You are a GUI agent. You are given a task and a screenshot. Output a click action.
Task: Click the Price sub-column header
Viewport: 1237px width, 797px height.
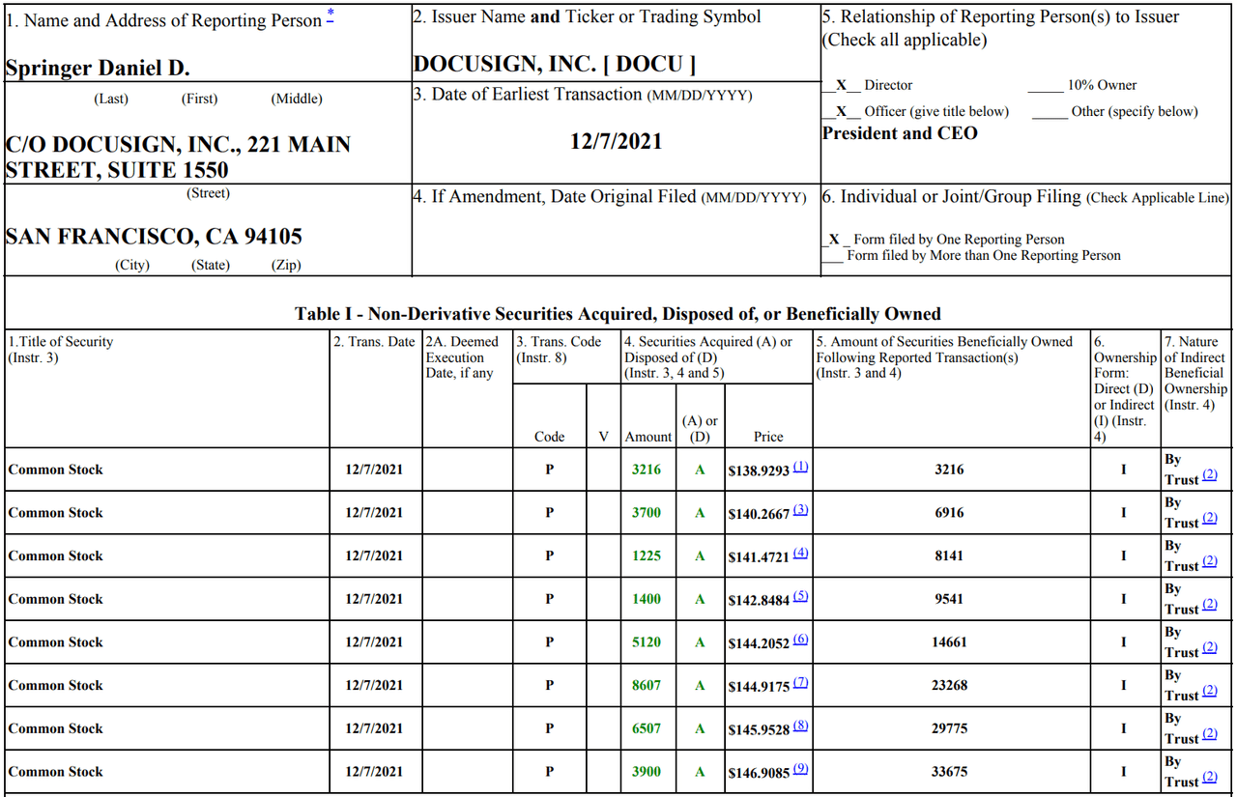[x=768, y=437]
